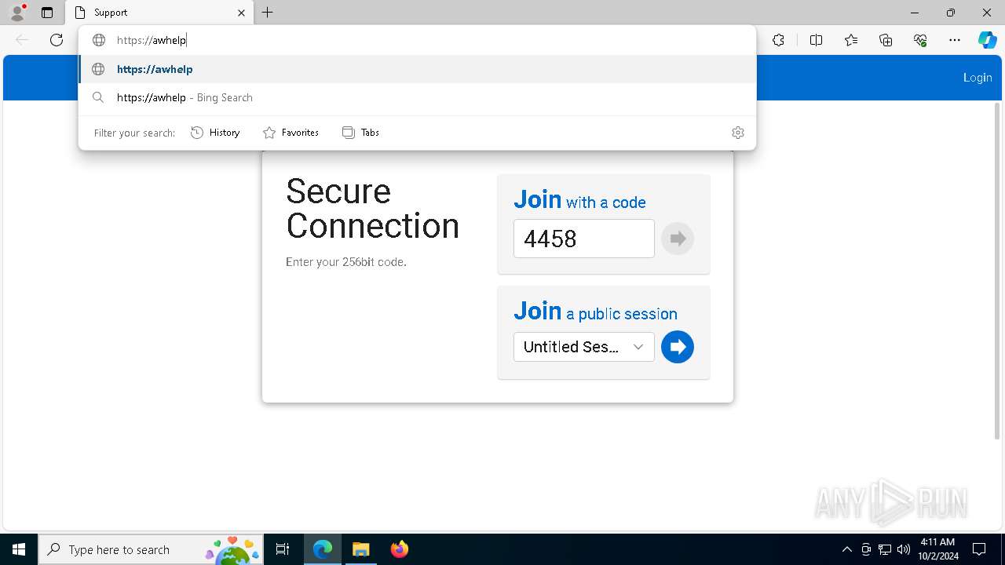Show hidden system tray icons

[846, 549]
